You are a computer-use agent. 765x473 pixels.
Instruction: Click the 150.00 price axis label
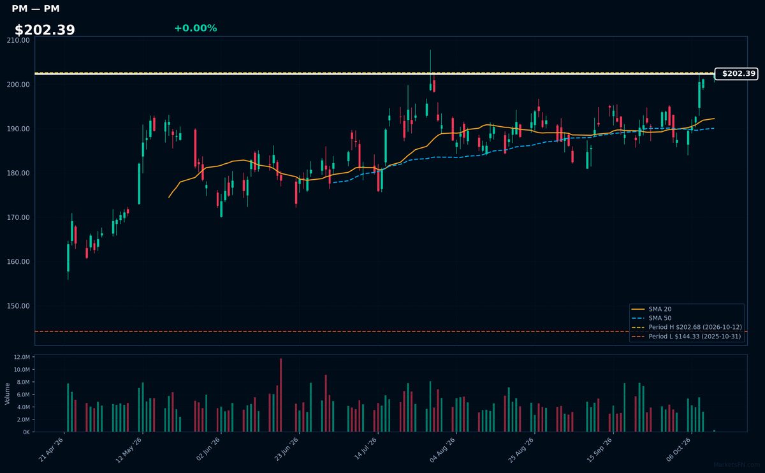18,306
